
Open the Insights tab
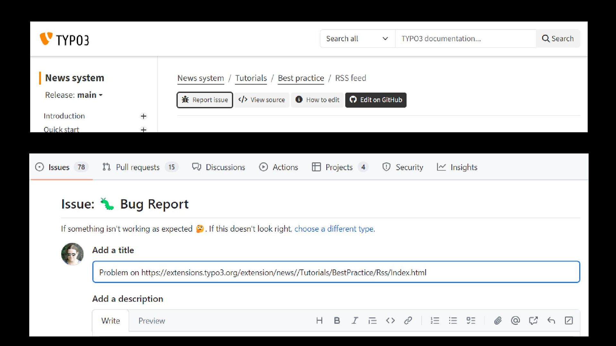[457, 167]
